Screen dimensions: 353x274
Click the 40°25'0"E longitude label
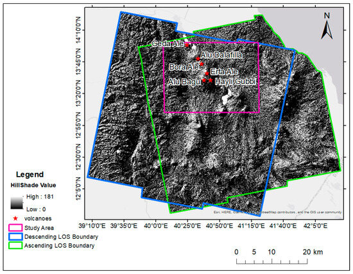188,226
